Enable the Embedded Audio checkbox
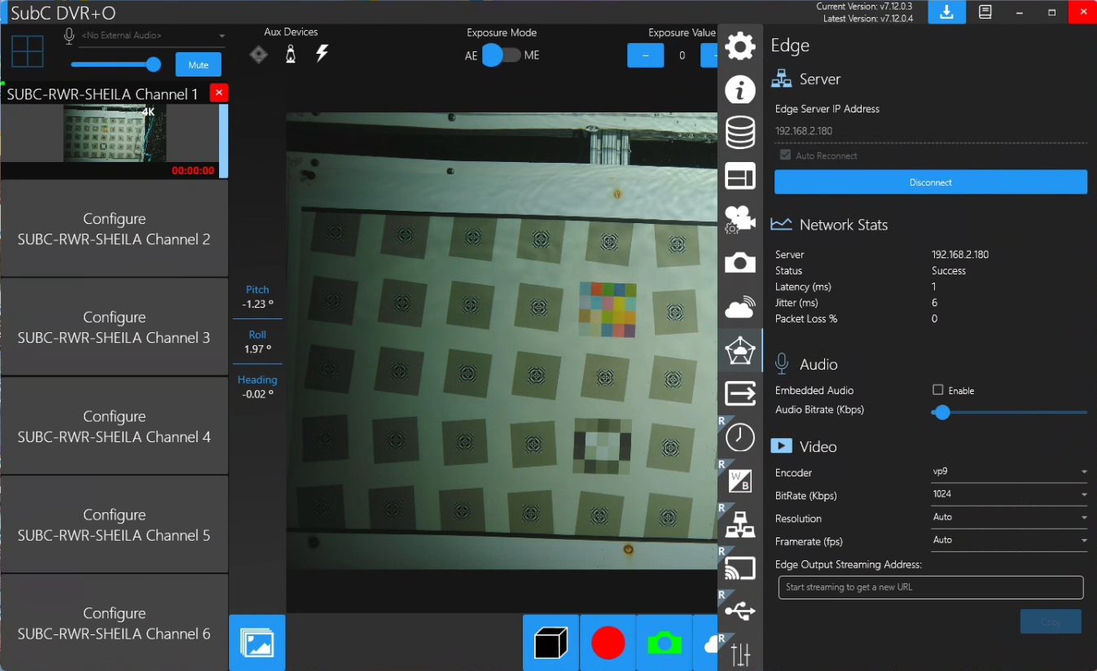 [938, 390]
